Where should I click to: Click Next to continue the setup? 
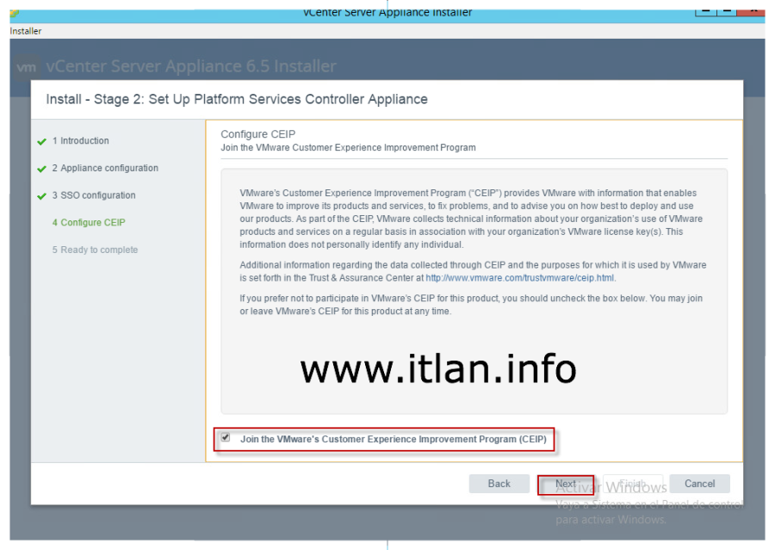click(565, 484)
